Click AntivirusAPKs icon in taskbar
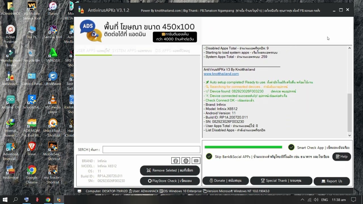The height and width of the screenshot is (204, 363). click(59, 200)
